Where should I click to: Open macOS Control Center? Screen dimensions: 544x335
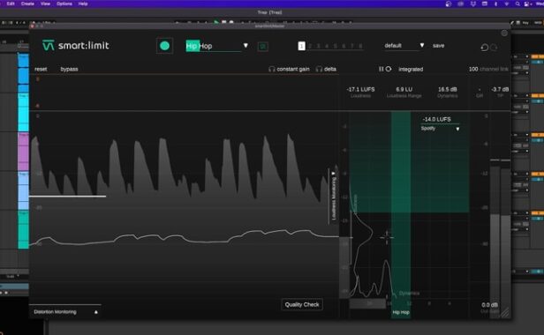(527, 4)
